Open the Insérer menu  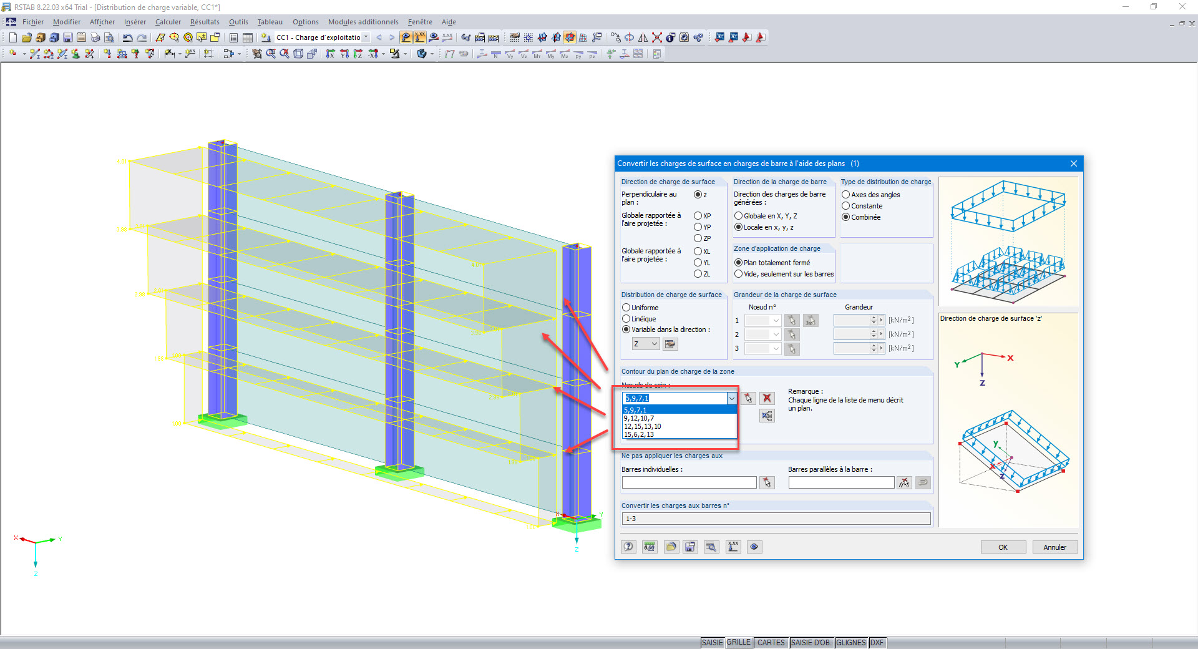[135, 22]
